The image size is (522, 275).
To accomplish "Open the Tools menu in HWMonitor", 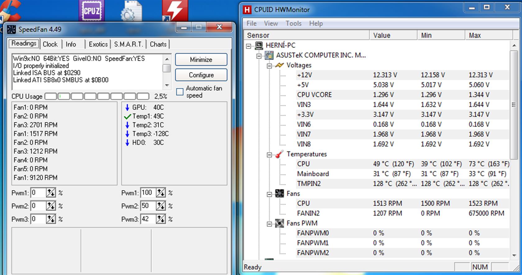I will tap(293, 23).
